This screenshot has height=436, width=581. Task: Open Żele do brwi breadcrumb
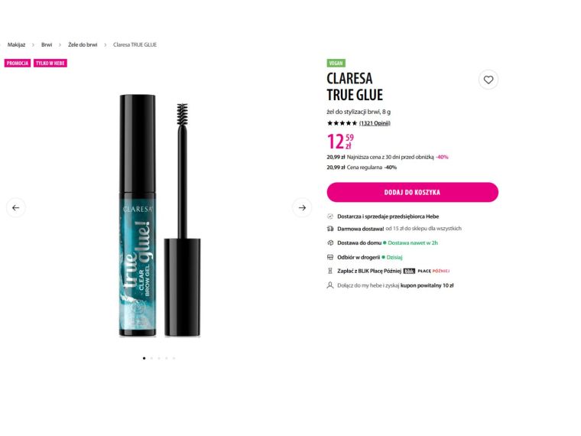[x=83, y=44]
